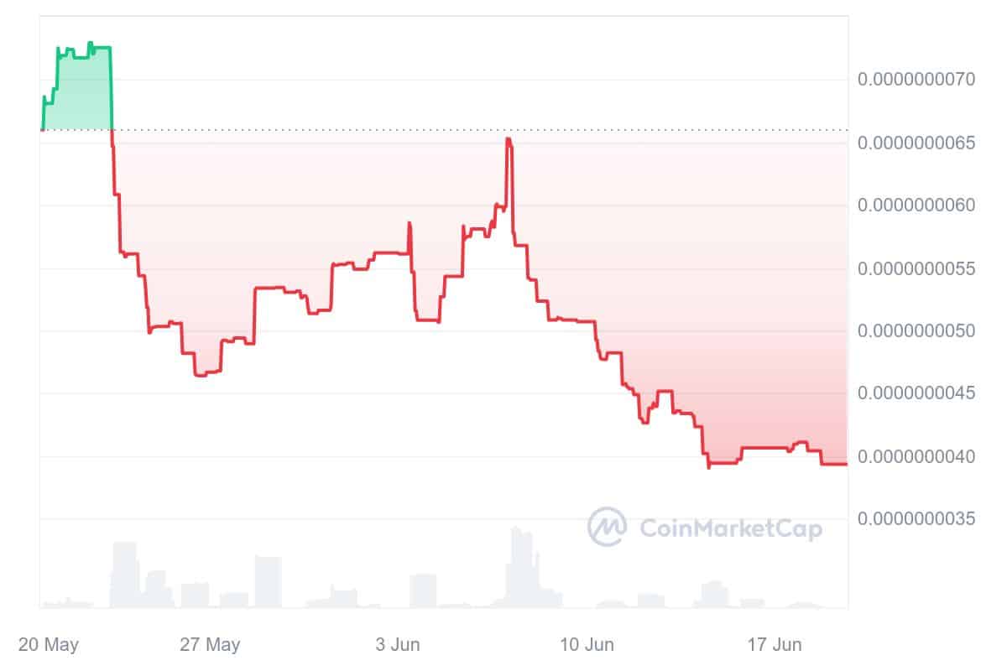Click the green shaded area of the chart

pyautogui.click(x=80, y=96)
